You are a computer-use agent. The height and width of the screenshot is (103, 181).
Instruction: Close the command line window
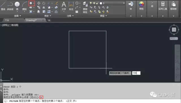pos(1,86)
